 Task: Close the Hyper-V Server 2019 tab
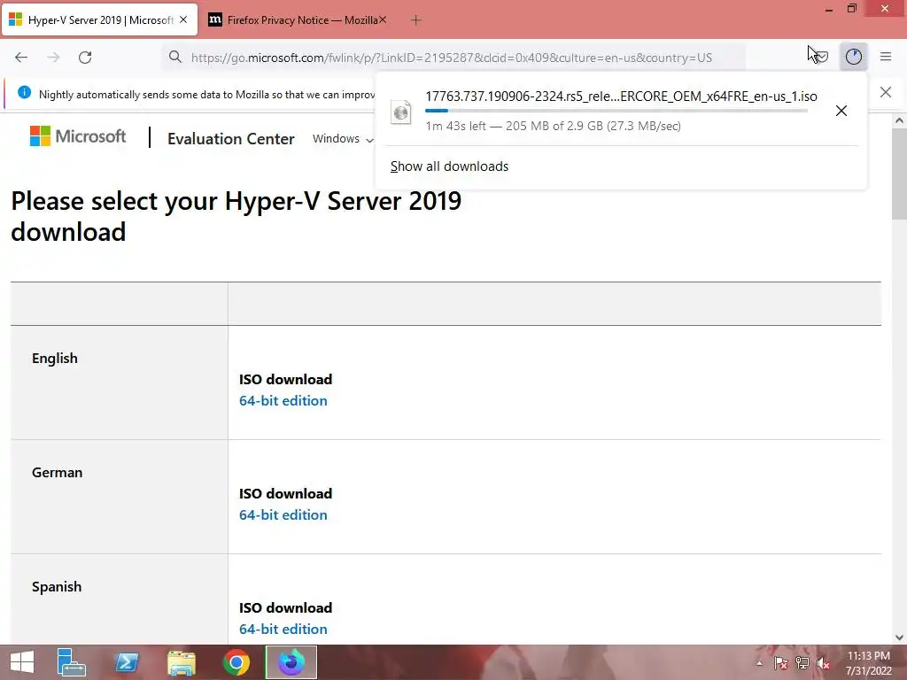click(183, 19)
